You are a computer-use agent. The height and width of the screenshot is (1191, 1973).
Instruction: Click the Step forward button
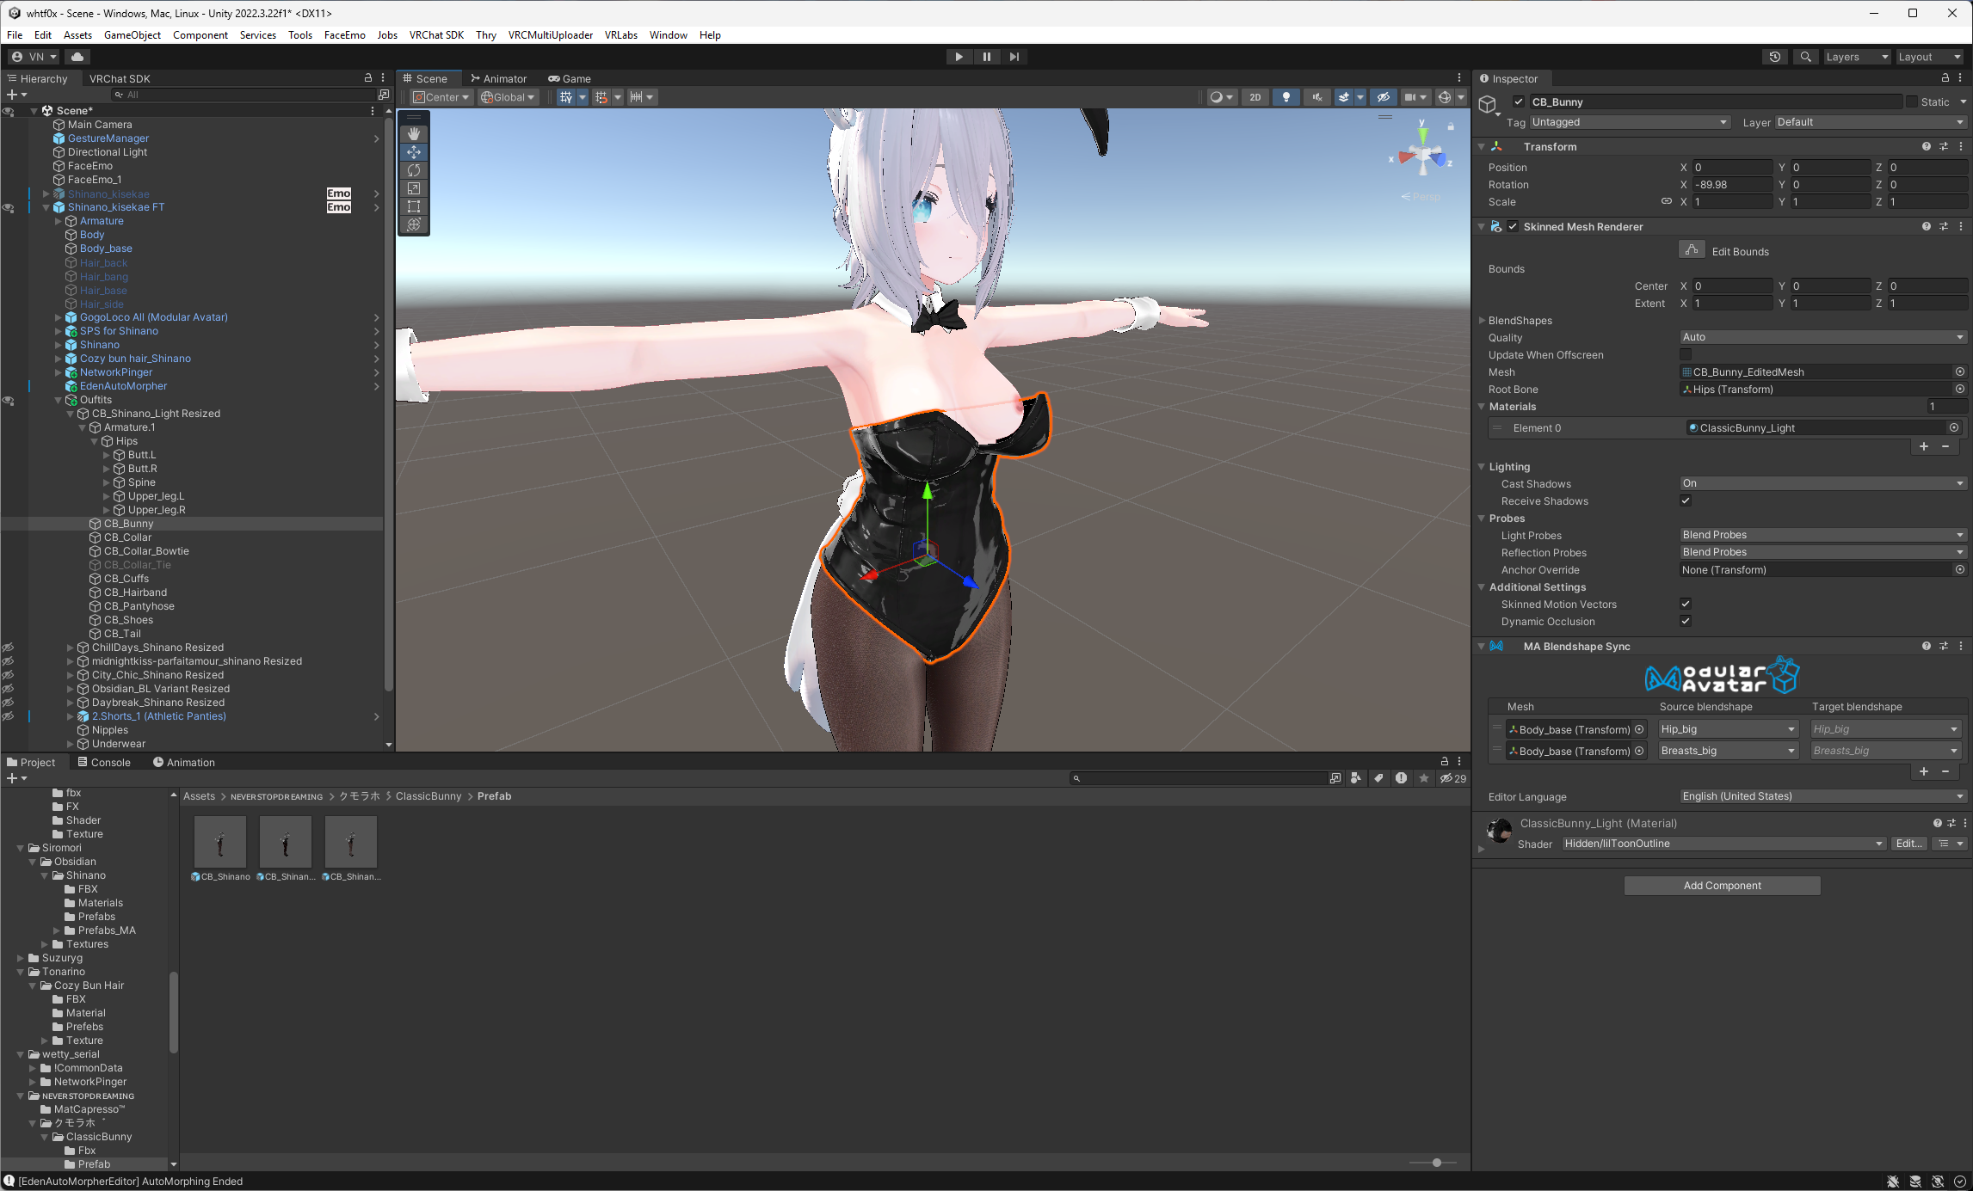pos(1014,57)
